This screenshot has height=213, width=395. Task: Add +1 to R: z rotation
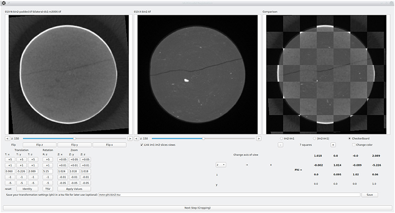pos(48,165)
